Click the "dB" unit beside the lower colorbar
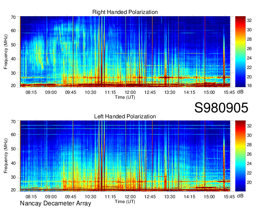 (240, 196)
